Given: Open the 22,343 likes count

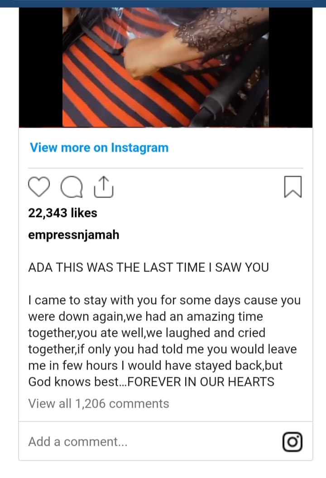Looking at the screenshot, I should pyautogui.click(x=62, y=213).
